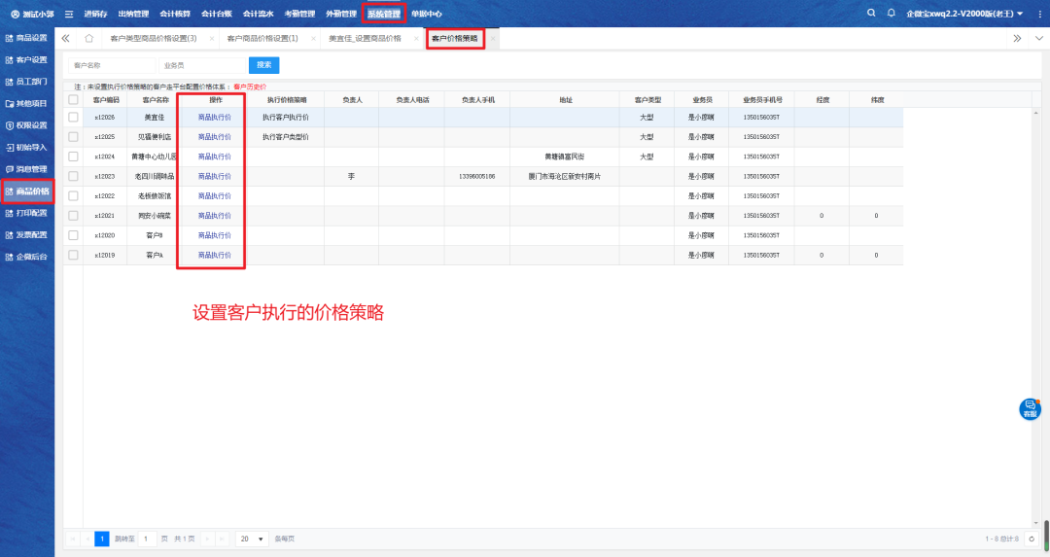The width and height of the screenshot is (1050, 557).
Task: Open the notification bell
Action: tap(891, 14)
